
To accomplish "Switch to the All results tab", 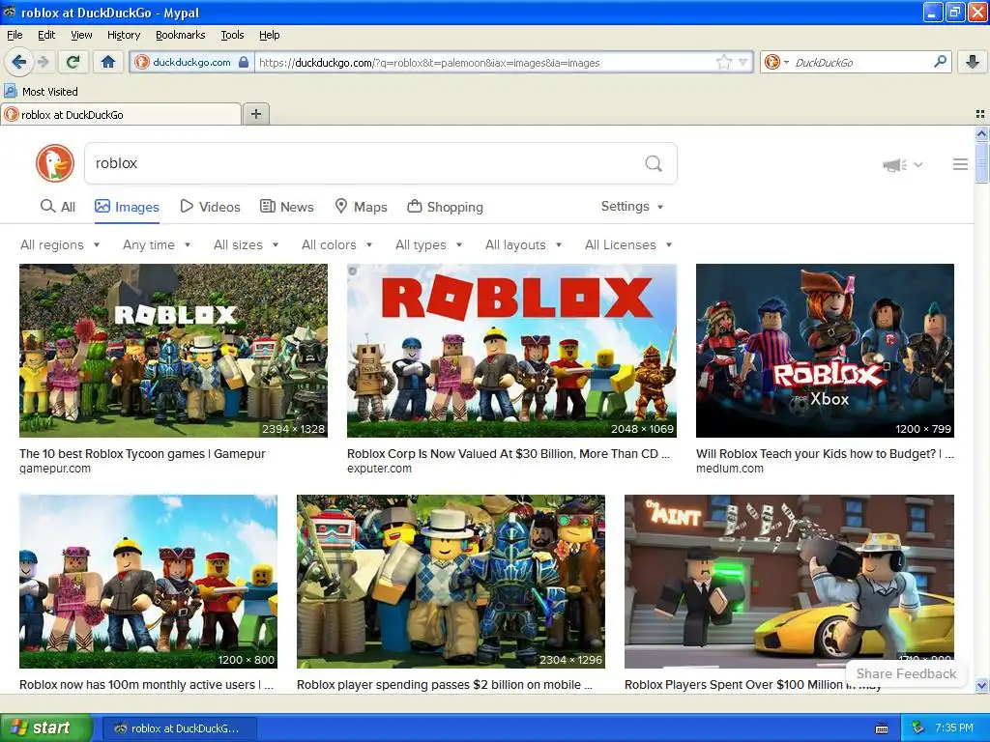I will (x=57, y=207).
